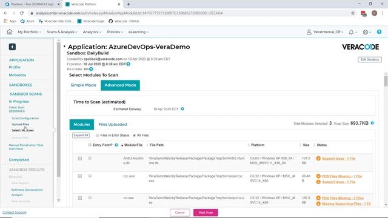The height and width of the screenshot is (218, 388).
Task: Click the Cancel button
Action: [x=180, y=213]
